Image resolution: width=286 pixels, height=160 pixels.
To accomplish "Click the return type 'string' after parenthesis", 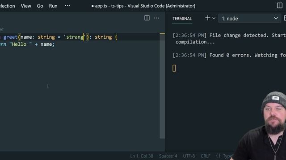I will 103,37.
